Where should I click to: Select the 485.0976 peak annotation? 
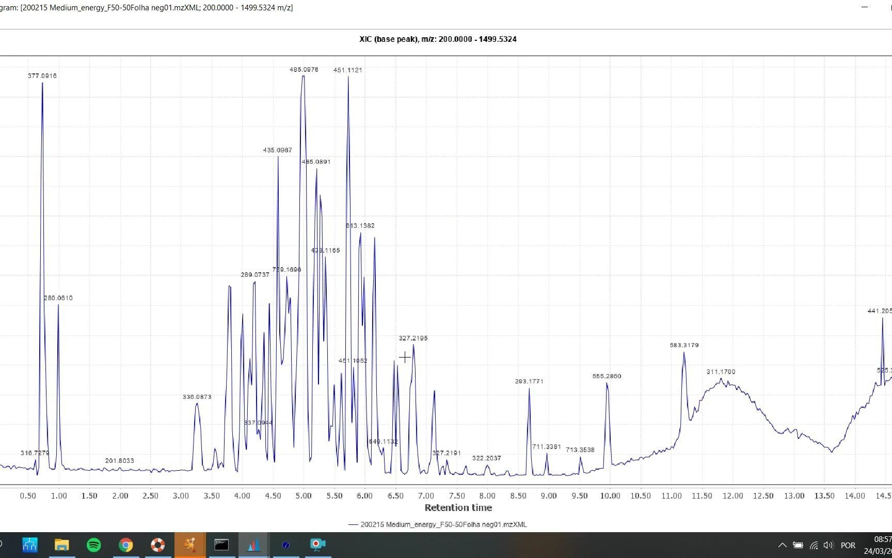click(304, 69)
